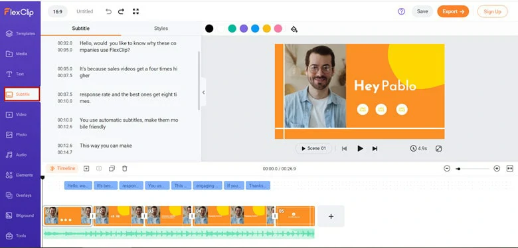Fit timeline to width icon
518x248 pixels.
[510, 169]
